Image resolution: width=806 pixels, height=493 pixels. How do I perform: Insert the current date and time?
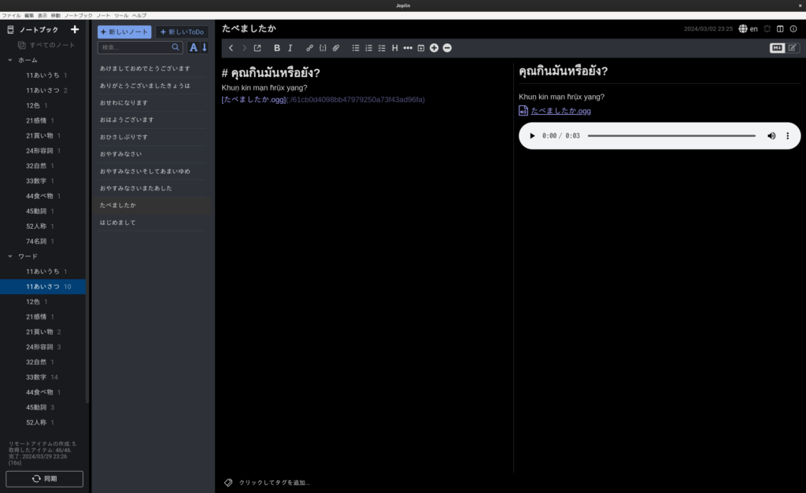point(421,48)
